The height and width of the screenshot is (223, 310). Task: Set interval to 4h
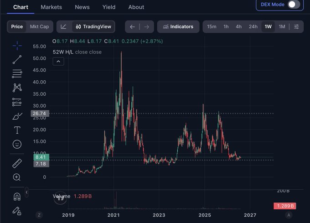pos(238,26)
